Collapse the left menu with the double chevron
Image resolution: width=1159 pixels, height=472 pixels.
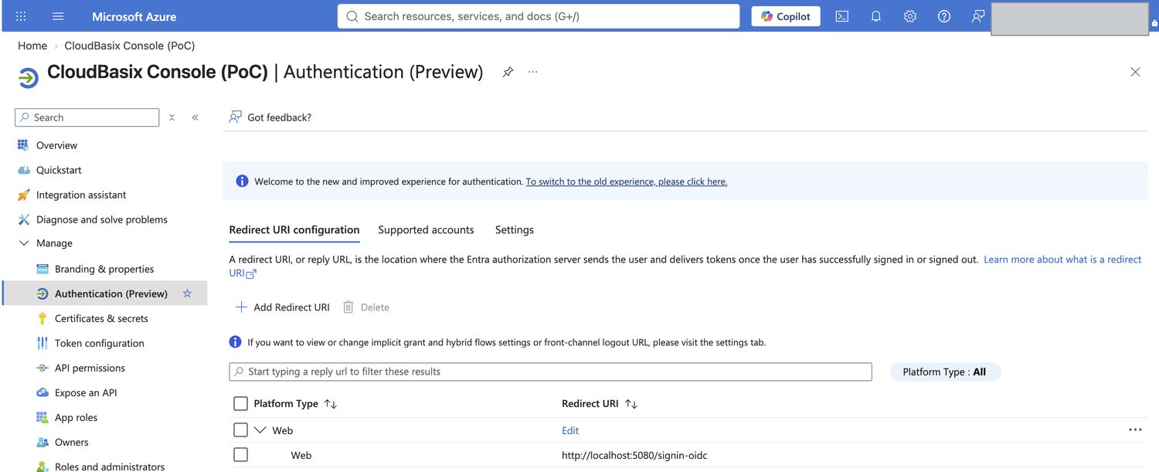[x=195, y=117]
